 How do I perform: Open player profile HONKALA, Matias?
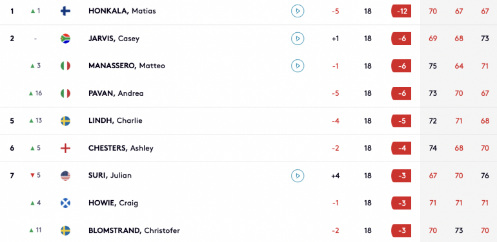(x=122, y=11)
